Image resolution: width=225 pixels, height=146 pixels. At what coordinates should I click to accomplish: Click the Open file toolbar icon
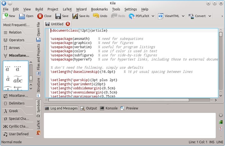pyautogui.click(x=22, y=16)
